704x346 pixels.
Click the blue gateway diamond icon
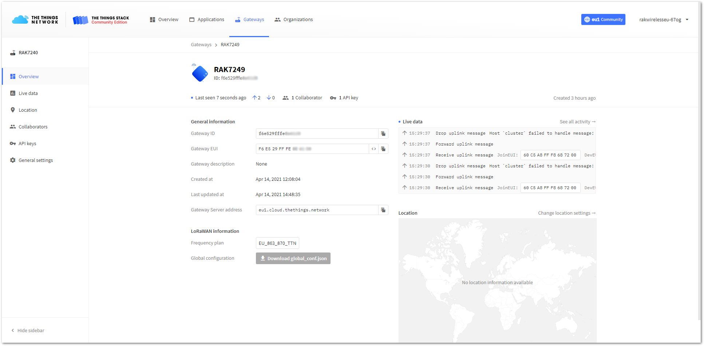pyautogui.click(x=200, y=73)
